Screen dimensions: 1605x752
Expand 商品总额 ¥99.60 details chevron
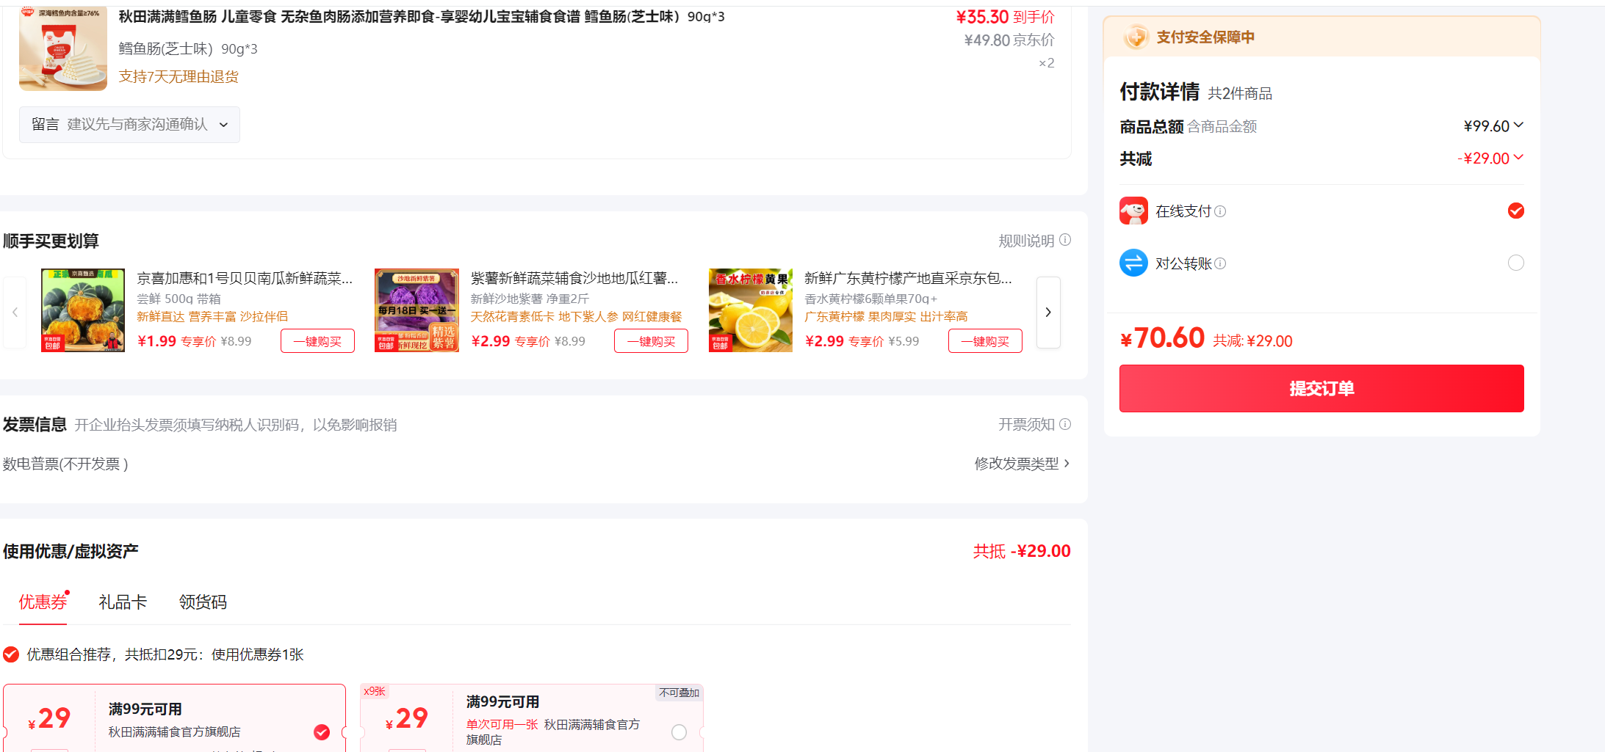point(1518,125)
